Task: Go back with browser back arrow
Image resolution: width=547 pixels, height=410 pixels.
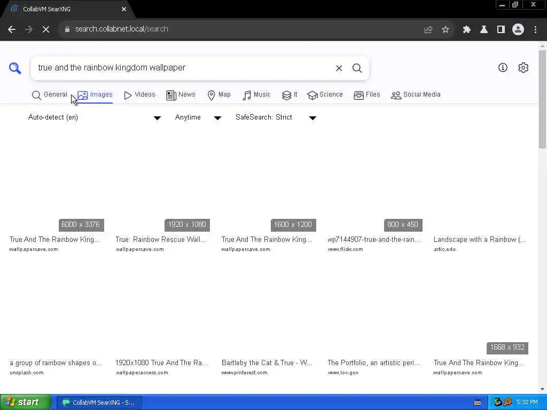Action: click(x=12, y=29)
